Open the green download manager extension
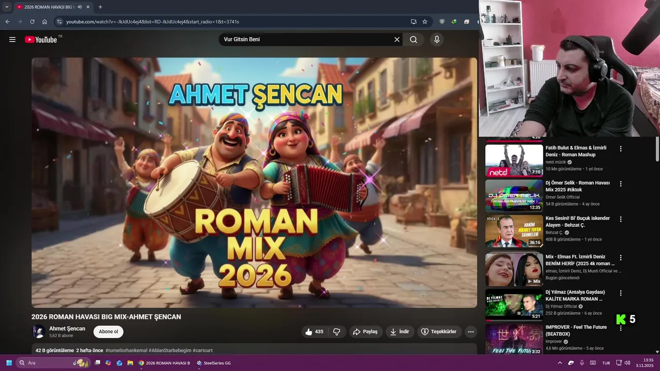 click(454, 22)
